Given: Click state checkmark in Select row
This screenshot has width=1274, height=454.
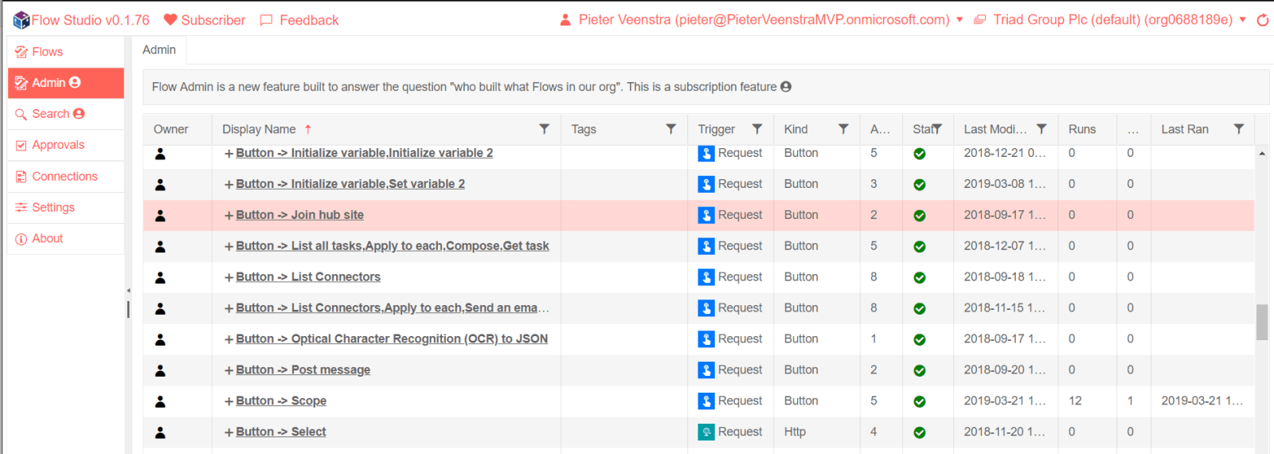Looking at the screenshot, I should tap(920, 432).
